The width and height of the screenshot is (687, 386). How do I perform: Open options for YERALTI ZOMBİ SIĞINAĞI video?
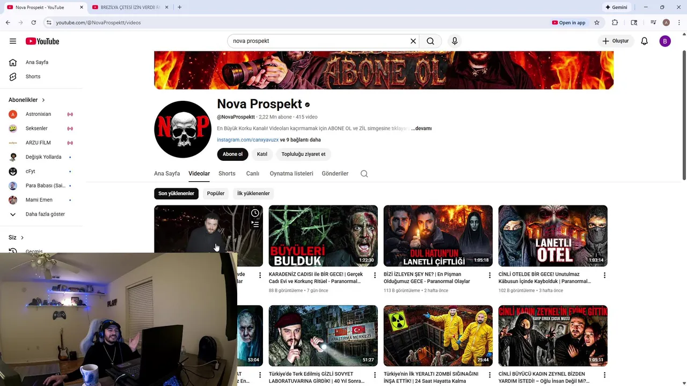489,375
